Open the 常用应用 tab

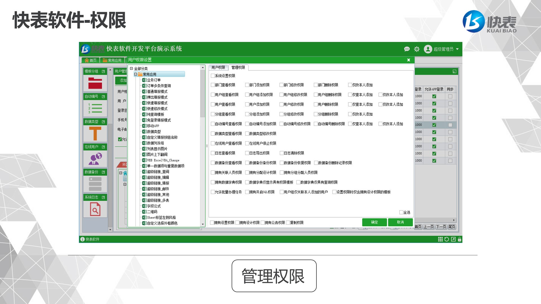pos(112,60)
